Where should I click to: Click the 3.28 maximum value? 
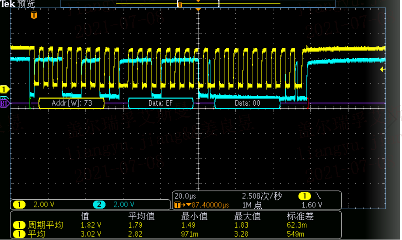click(x=241, y=234)
